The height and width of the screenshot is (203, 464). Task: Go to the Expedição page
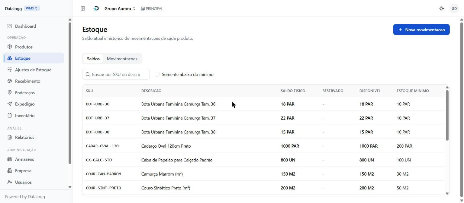[34, 104]
